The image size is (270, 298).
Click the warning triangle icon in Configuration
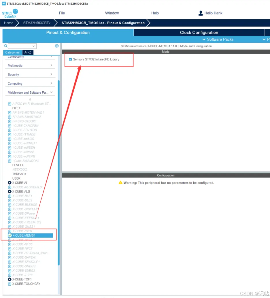point(120,182)
